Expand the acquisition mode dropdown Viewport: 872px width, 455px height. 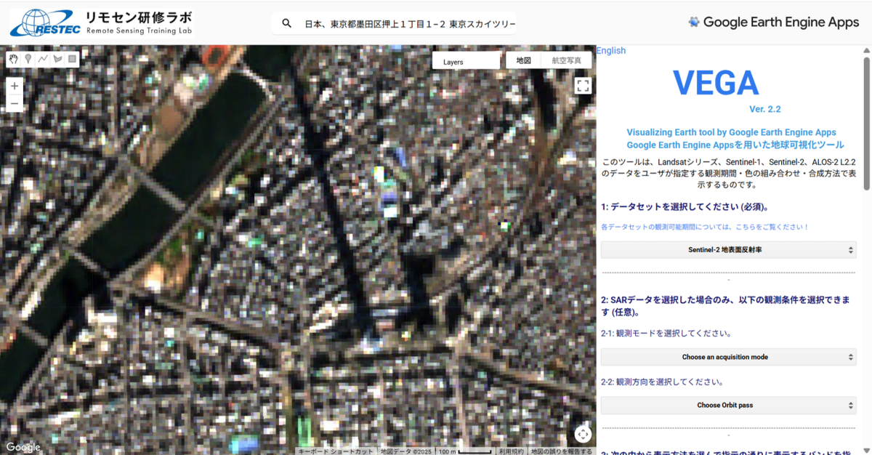coord(728,357)
